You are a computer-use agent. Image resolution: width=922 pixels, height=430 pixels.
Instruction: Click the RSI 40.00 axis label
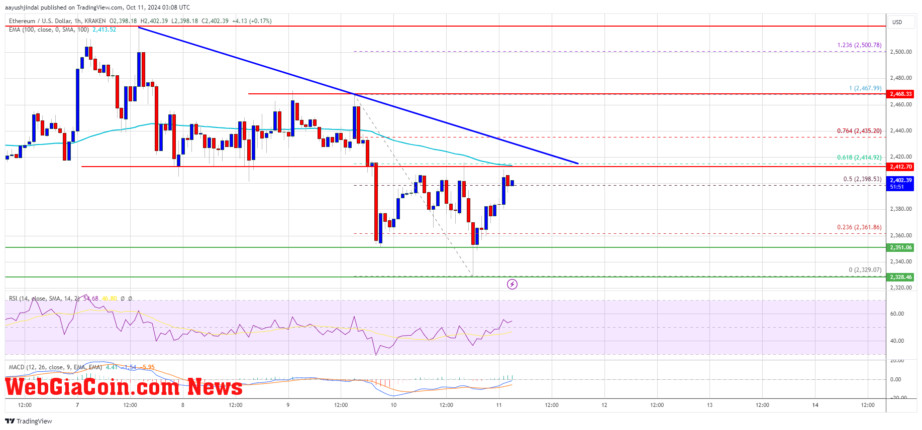point(897,341)
